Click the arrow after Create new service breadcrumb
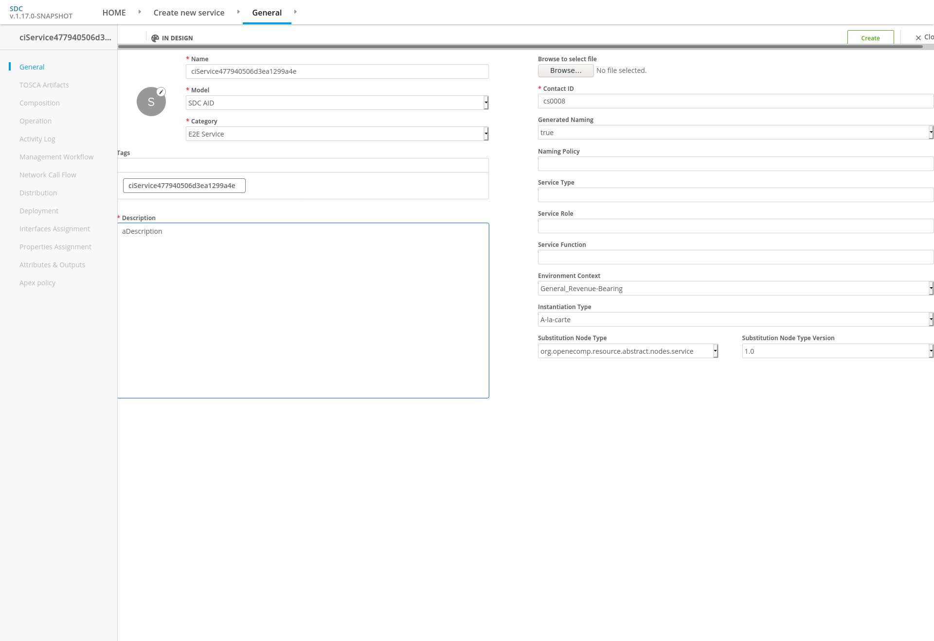934x641 pixels. tap(238, 12)
